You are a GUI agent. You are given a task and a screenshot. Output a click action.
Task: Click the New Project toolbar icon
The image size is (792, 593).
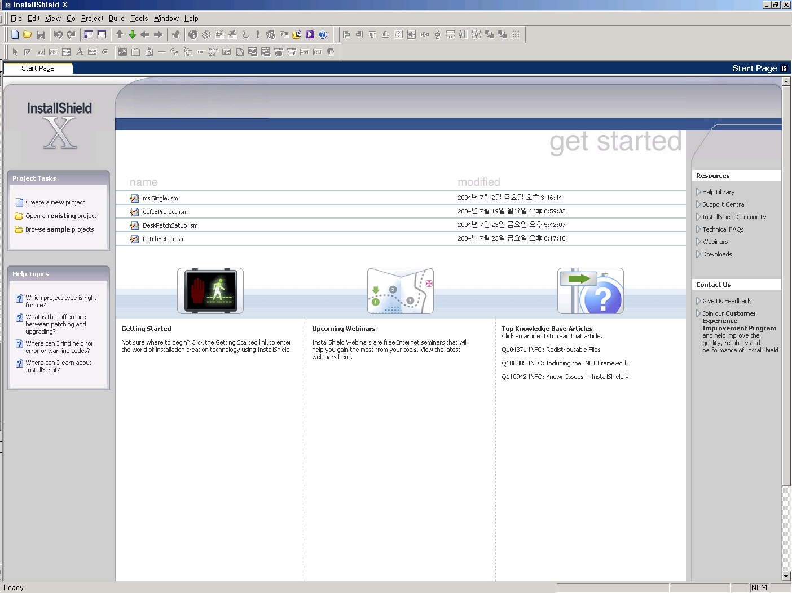(15, 34)
